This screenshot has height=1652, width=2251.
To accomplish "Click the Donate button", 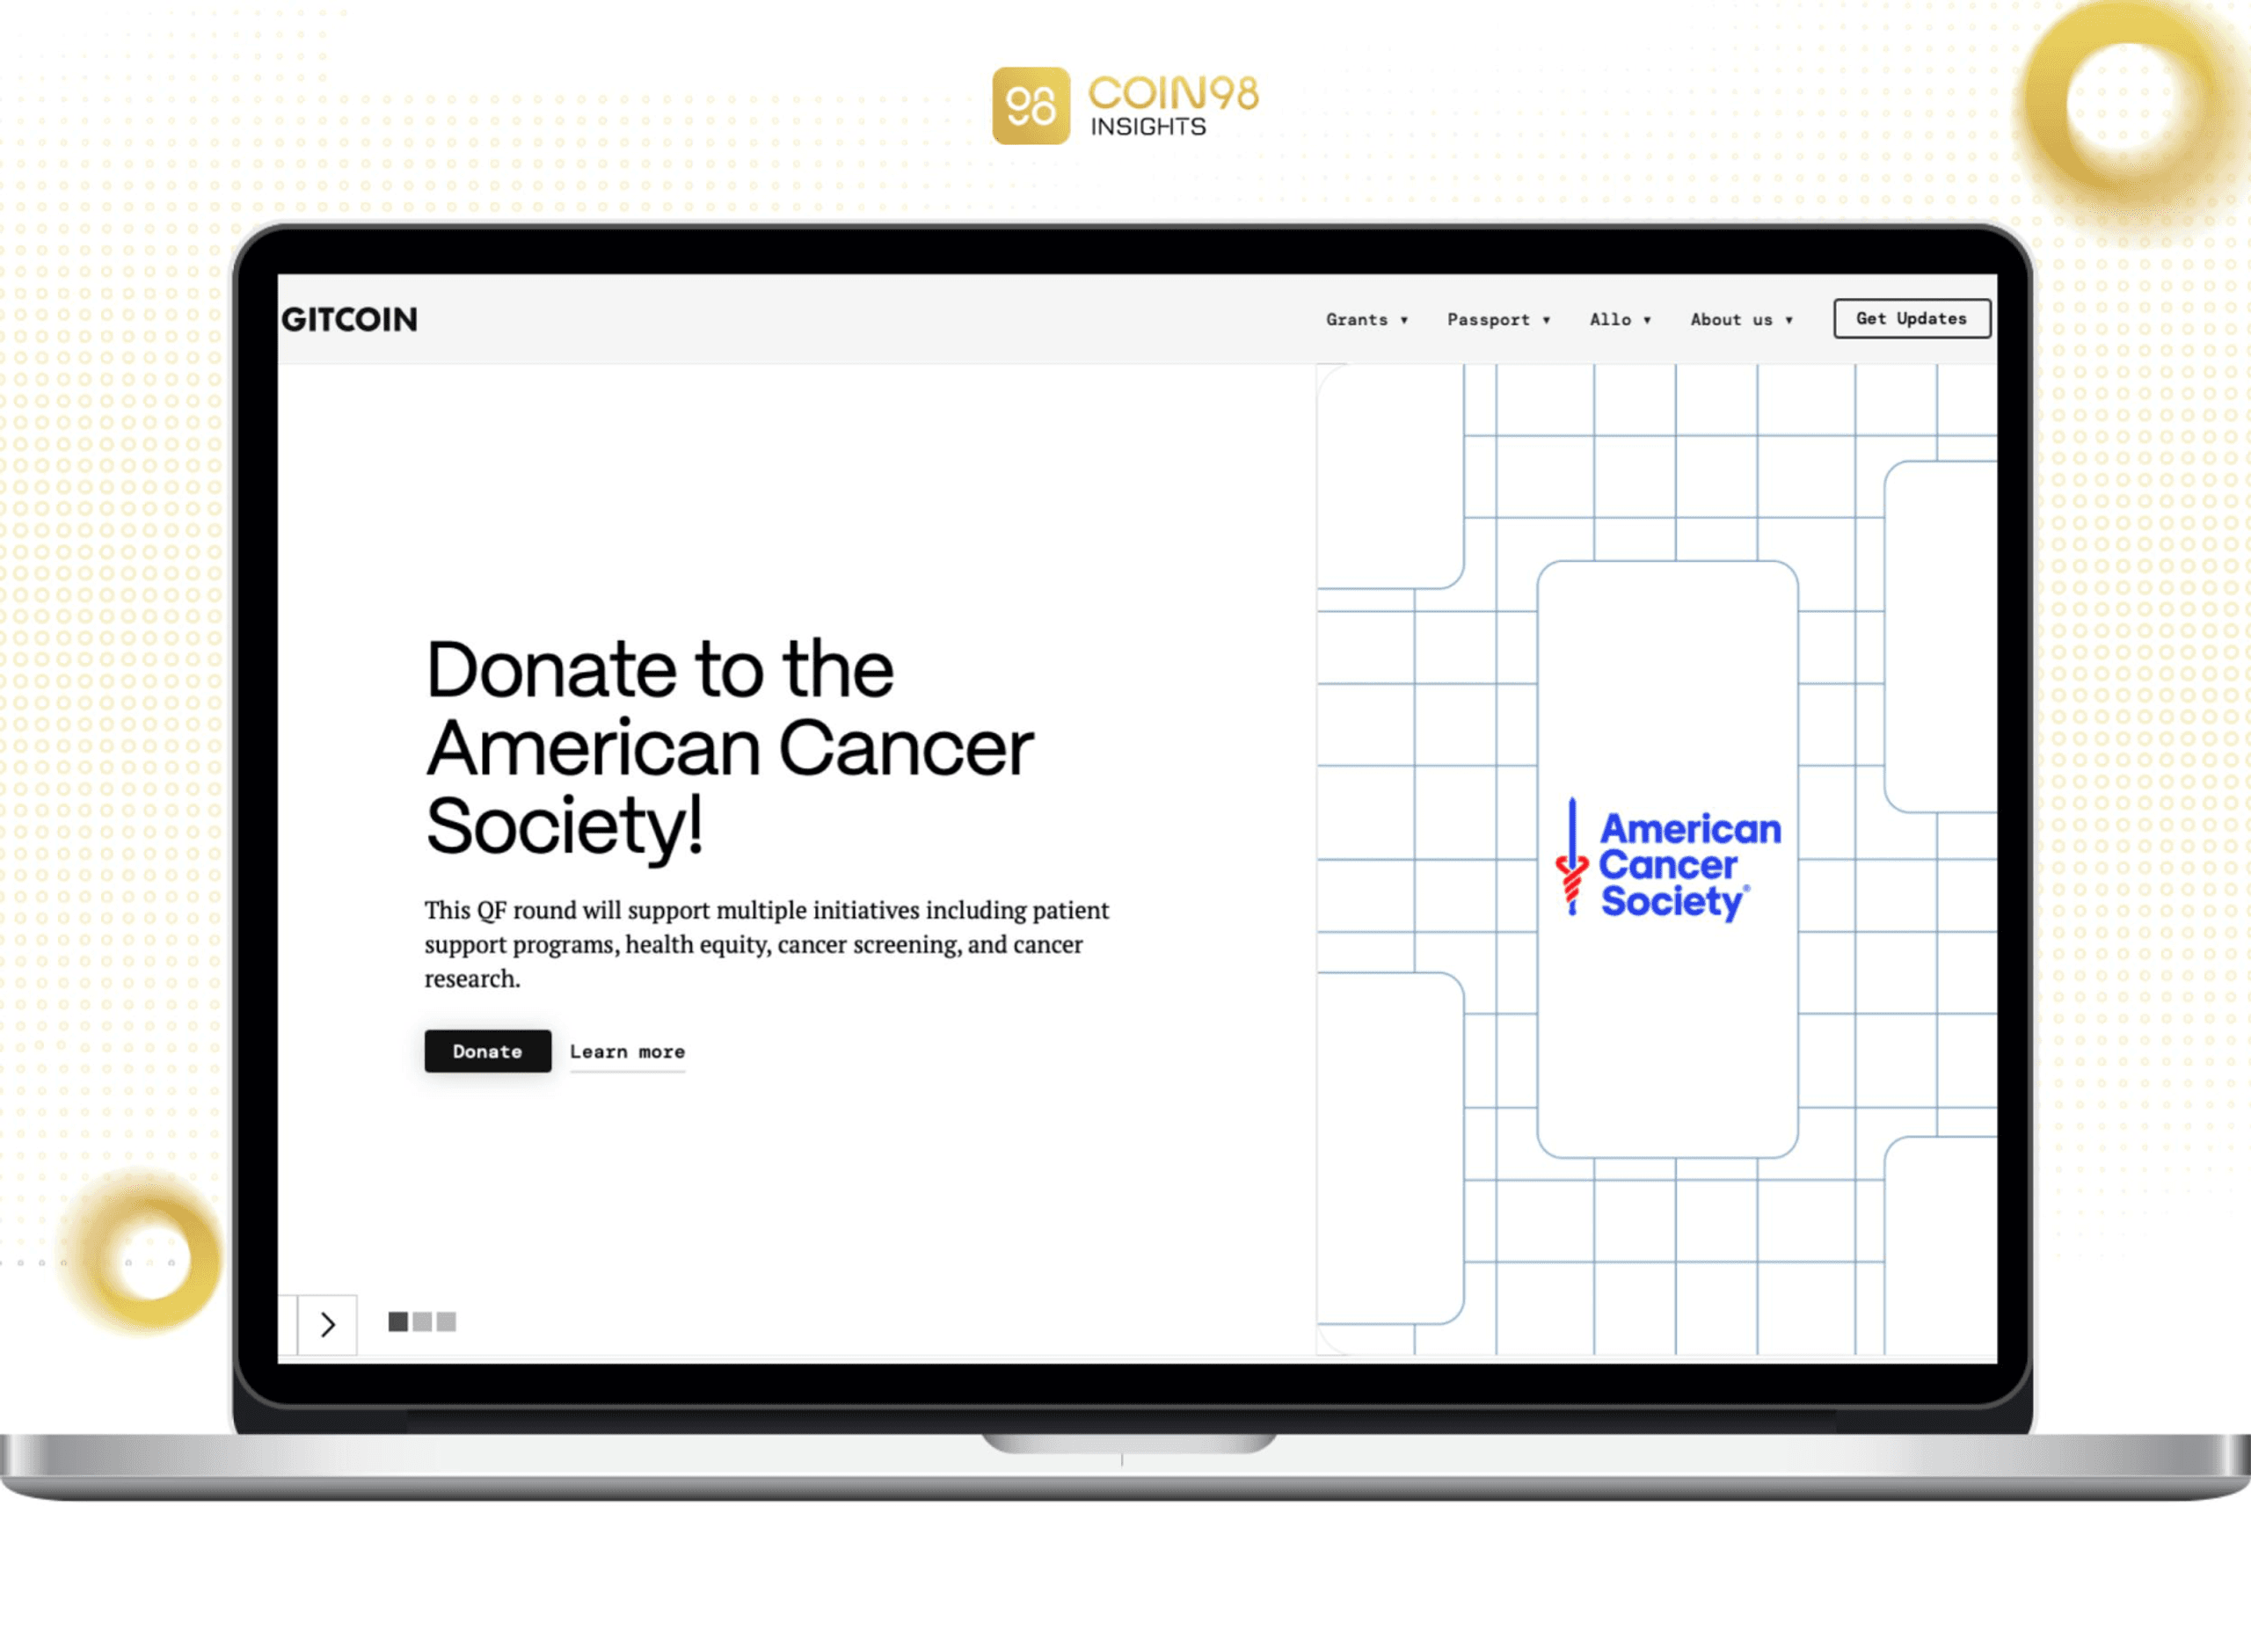I will 486,1051.
